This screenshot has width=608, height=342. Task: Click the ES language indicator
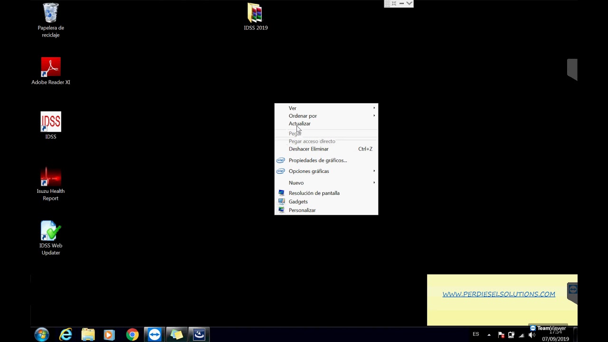pyautogui.click(x=476, y=334)
